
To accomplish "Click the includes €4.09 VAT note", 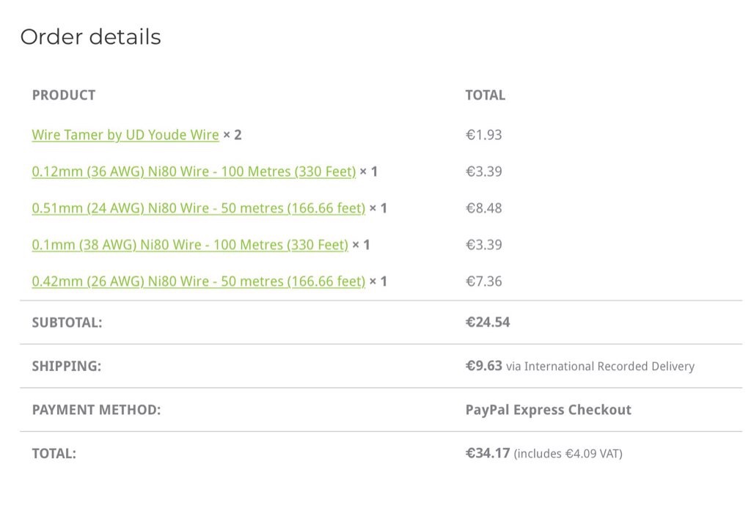I will coord(568,454).
